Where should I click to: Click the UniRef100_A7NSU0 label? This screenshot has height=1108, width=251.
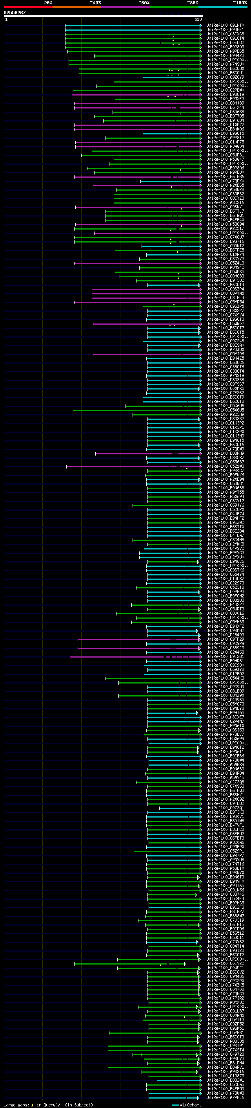[x=225, y=64]
